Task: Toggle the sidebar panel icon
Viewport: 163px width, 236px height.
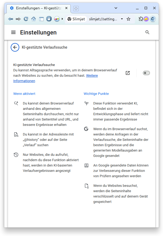Action: click(41, 19)
